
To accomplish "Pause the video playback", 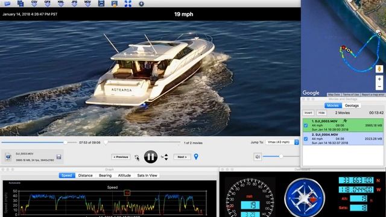I will tap(151, 157).
